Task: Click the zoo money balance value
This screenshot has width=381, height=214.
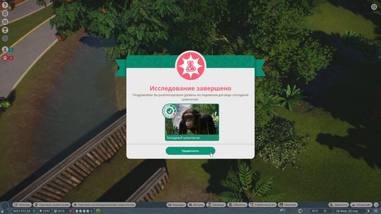Action: tap(22, 211)
